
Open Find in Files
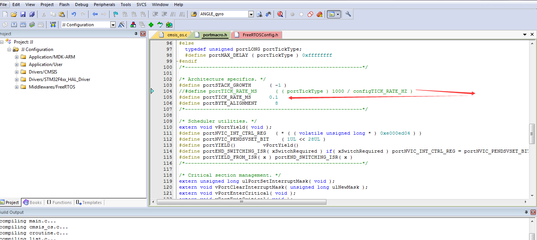point(194,14)
